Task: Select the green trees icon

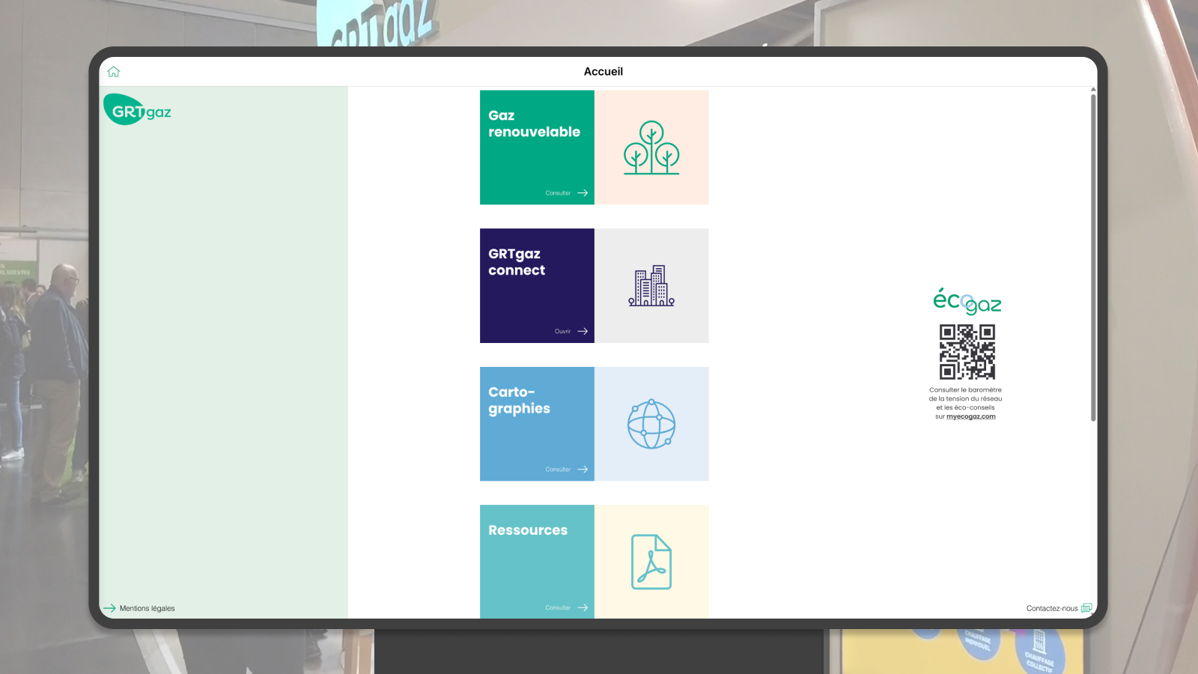Action: [x=651, y=148]
